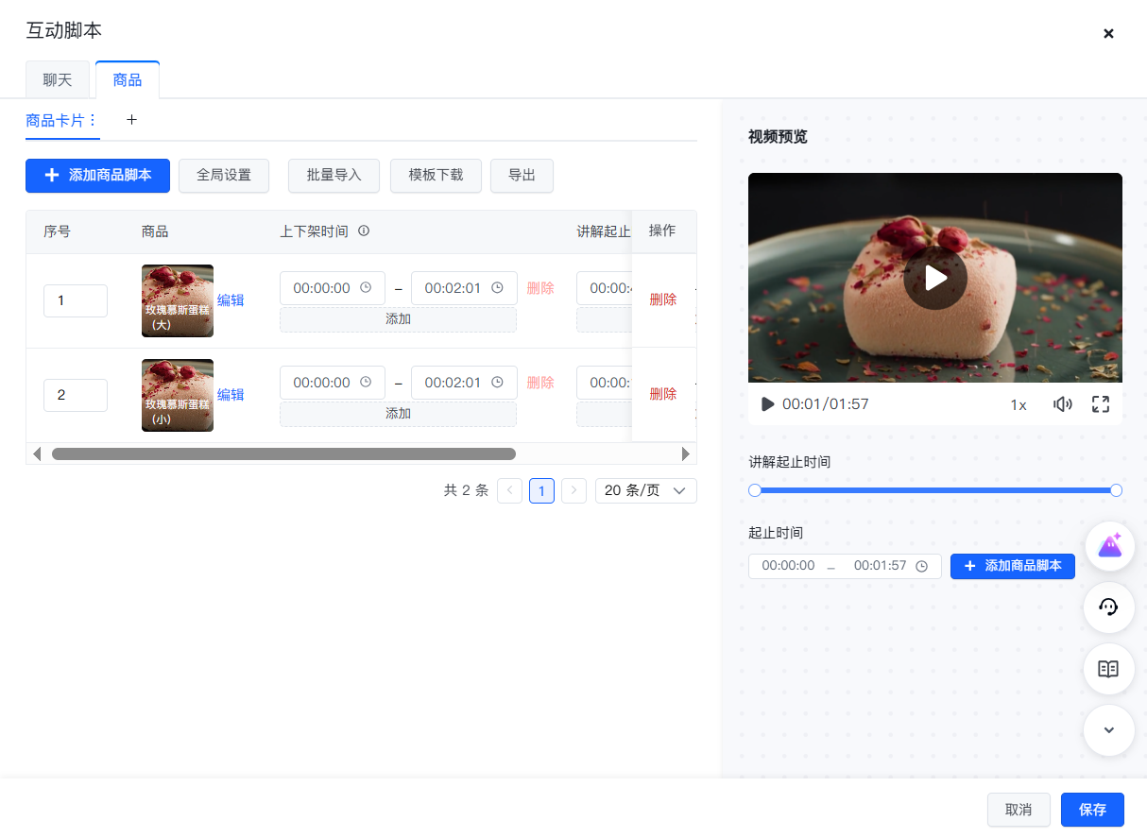Show info tooltip for 上下架时间
Image resolution: width=1147 pixels, height=838 pixels.
[364, 231]
